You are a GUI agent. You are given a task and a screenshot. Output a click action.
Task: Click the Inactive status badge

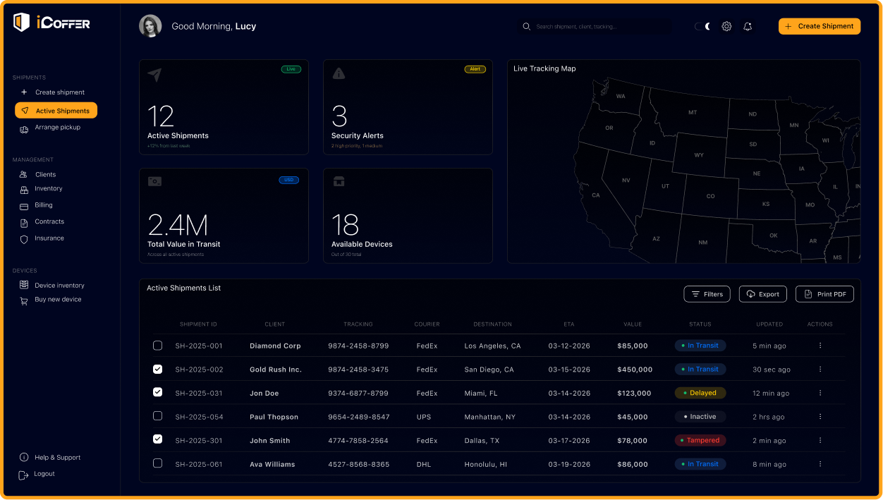700,417
